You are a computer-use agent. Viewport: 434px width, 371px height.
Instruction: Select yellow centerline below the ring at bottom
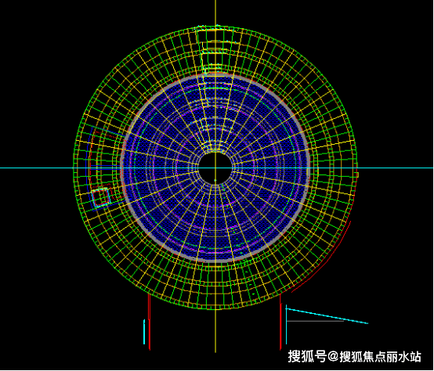215,331
